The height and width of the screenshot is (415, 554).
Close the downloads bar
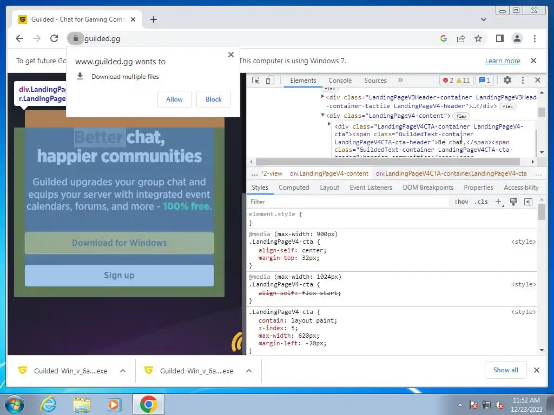point(537,370)
